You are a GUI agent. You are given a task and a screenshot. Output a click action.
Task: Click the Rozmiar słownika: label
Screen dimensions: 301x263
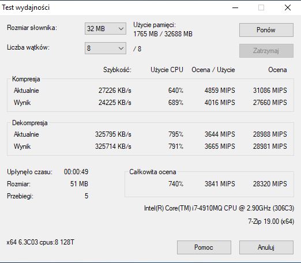[x=32, y=28]
